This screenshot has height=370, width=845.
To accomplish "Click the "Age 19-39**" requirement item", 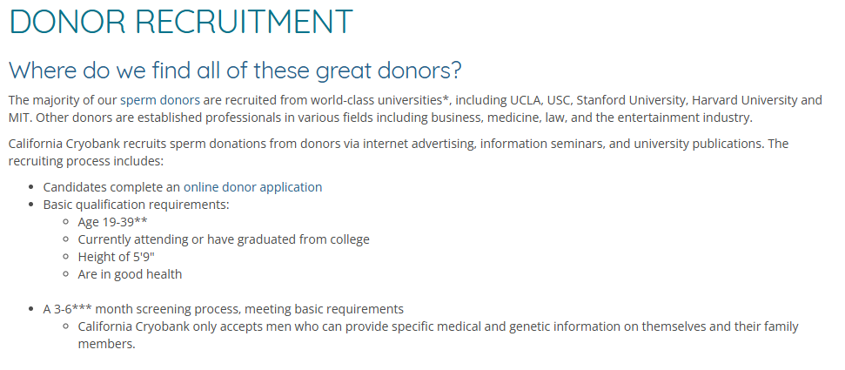I will (112, 222).
